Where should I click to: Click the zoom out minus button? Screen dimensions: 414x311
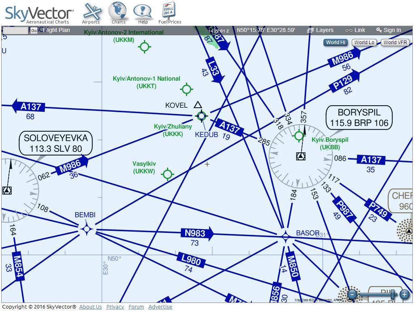353,294
